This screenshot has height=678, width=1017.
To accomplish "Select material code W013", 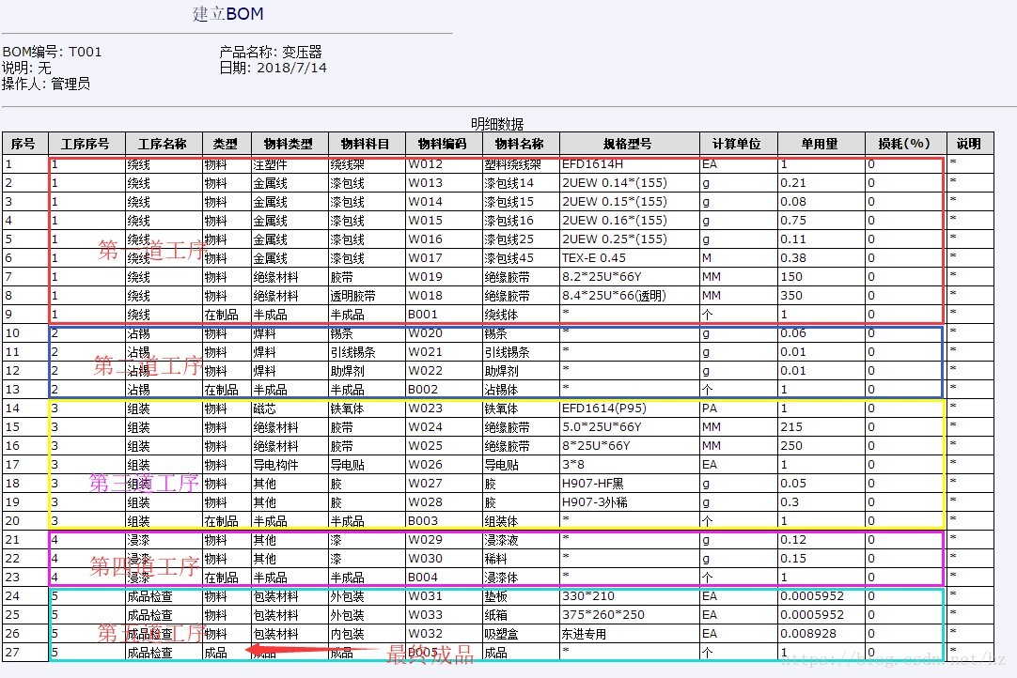I will point(426,183).
